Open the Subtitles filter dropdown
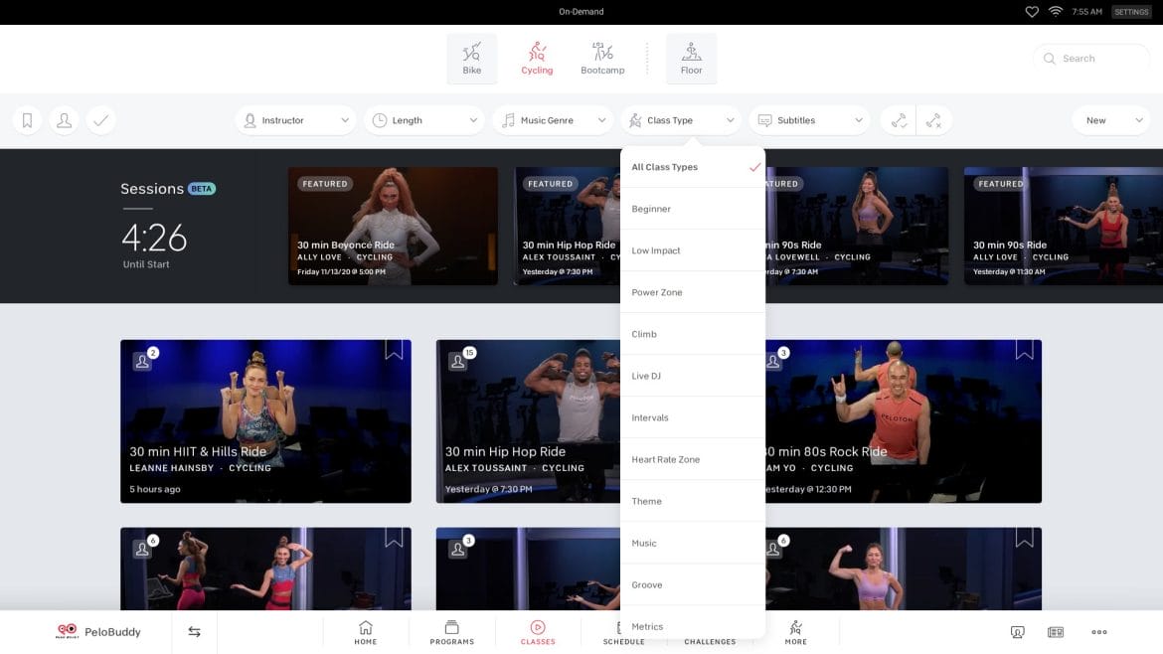This screenshot has height=654, width=1163. click(809, 120)
